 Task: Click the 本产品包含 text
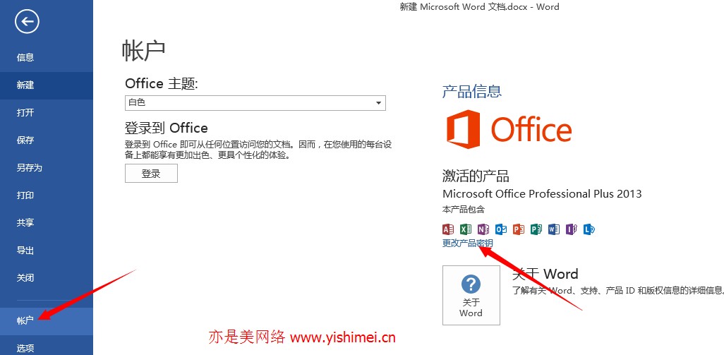point(464,210)
